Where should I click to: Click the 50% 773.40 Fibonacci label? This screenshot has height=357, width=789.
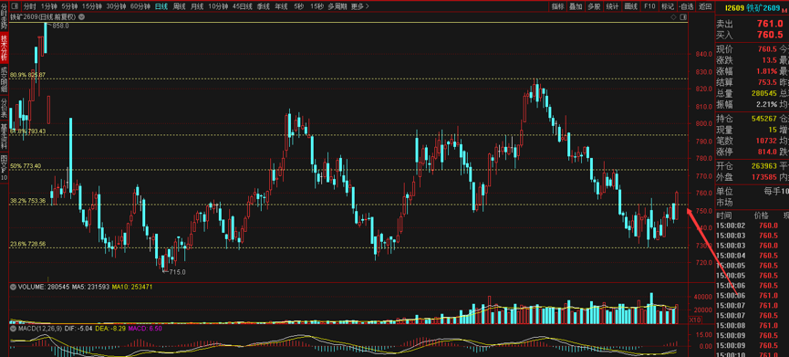coord(26,165)
